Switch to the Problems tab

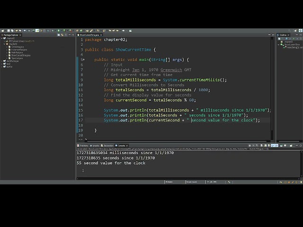(82, 146)
